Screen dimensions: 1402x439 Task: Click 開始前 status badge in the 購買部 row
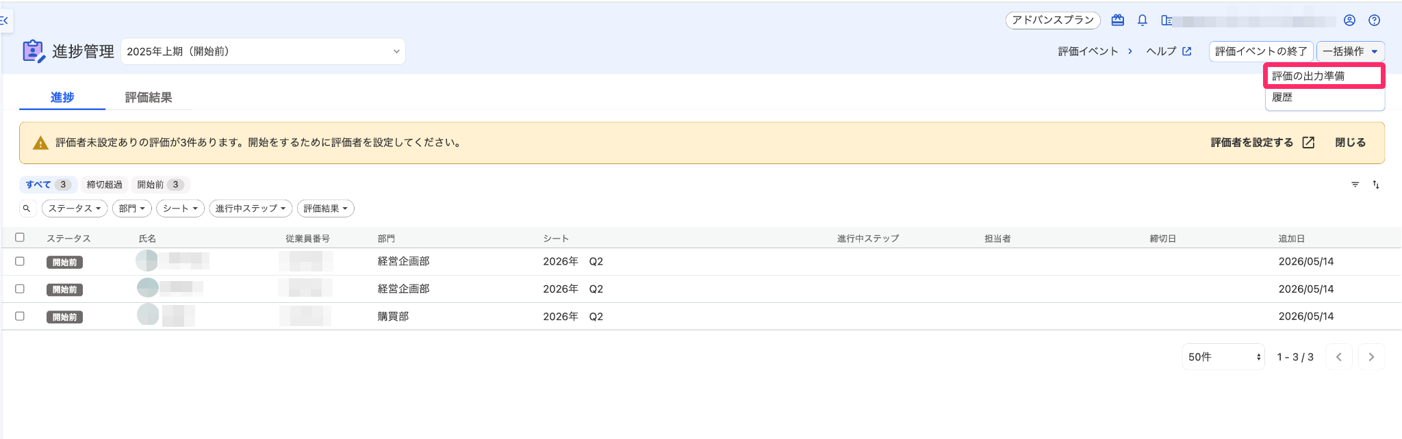click(x=64, y=317)
